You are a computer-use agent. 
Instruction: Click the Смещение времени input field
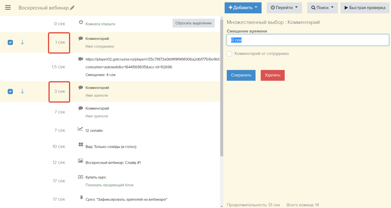tap(307, 40)
